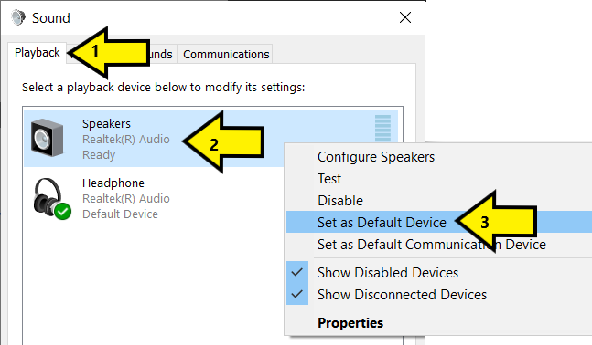Click the Speakers volume level meter
The height and width of the screenshot is (345, 592).
coord(382,128)
